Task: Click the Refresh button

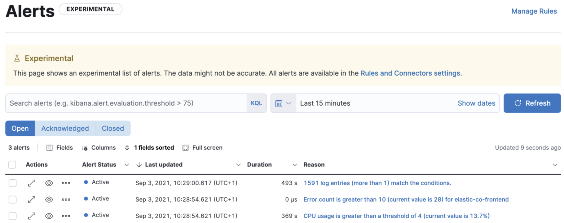Action: (532, 103)
